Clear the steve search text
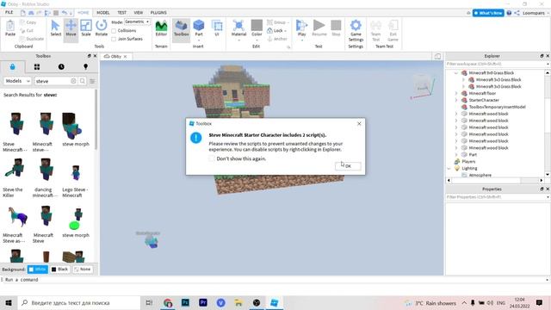 point(73,81)
